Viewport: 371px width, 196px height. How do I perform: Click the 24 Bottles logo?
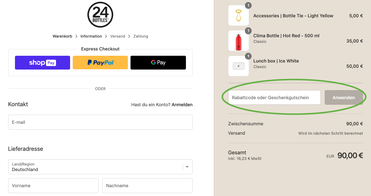coord(100,15)
